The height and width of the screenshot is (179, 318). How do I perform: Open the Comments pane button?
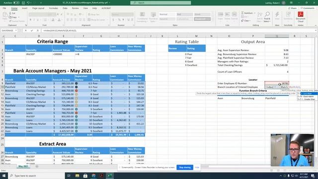coord(307,8)
